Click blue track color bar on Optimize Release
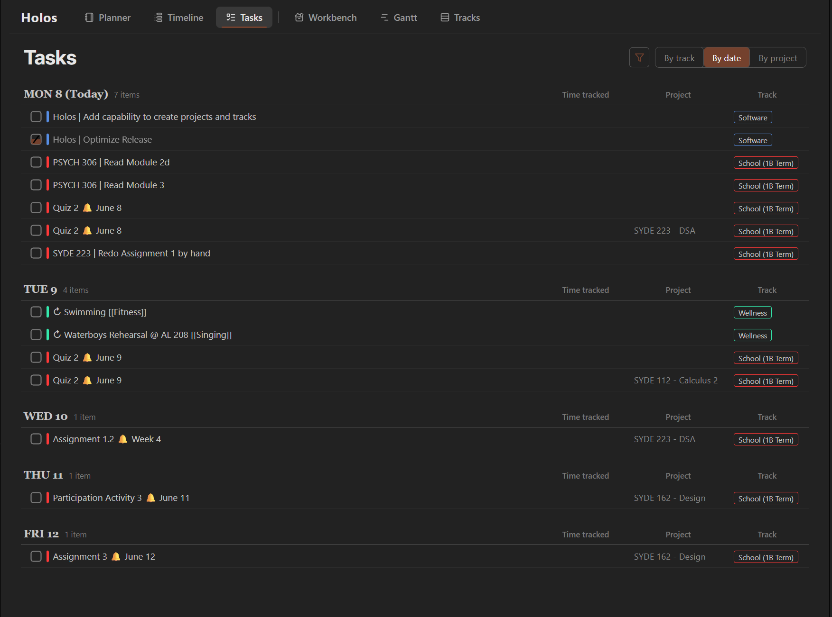The image size is (832, 617). (x=47, y=139)
